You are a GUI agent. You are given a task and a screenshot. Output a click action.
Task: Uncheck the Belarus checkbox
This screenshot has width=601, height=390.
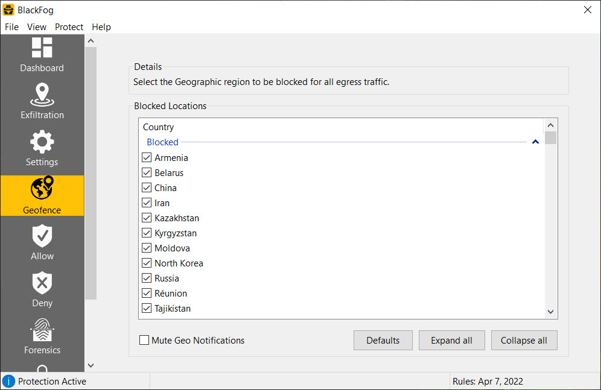click(x=147, y=172)
